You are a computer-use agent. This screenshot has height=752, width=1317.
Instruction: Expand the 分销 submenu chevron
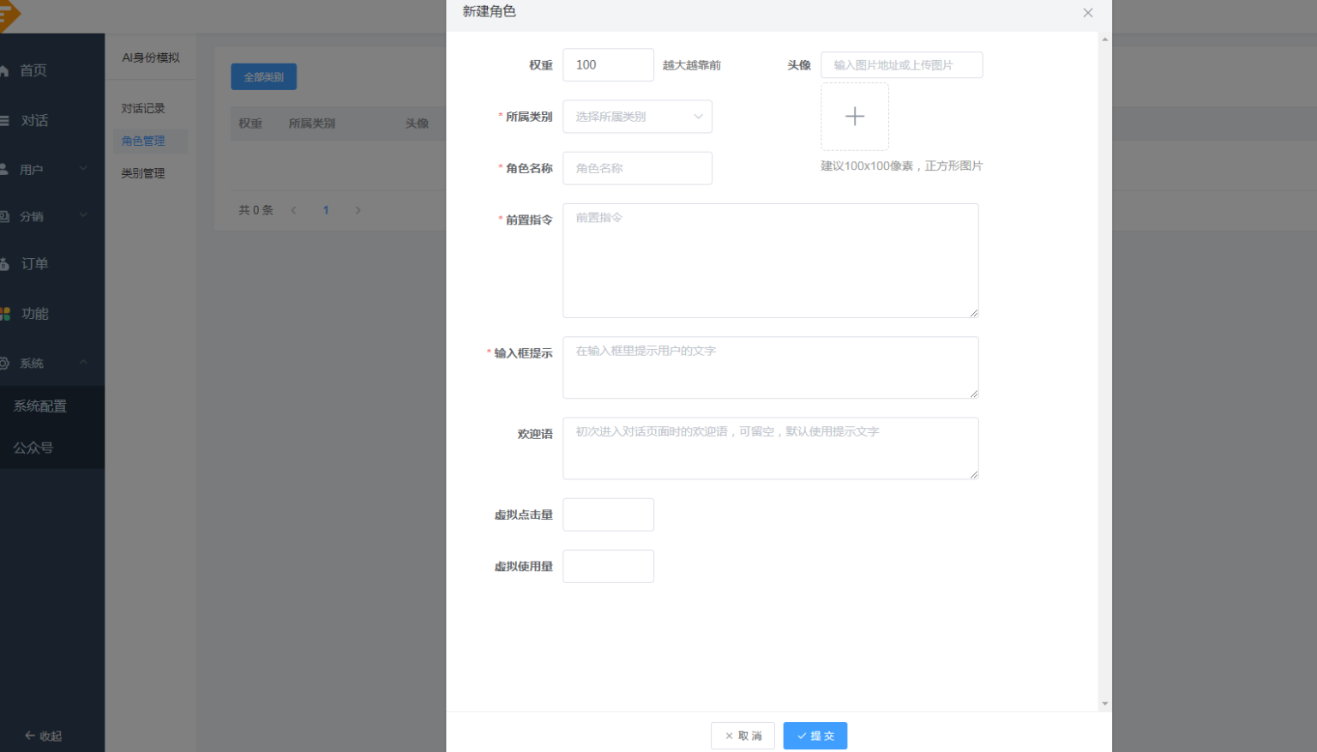(83, 216)
